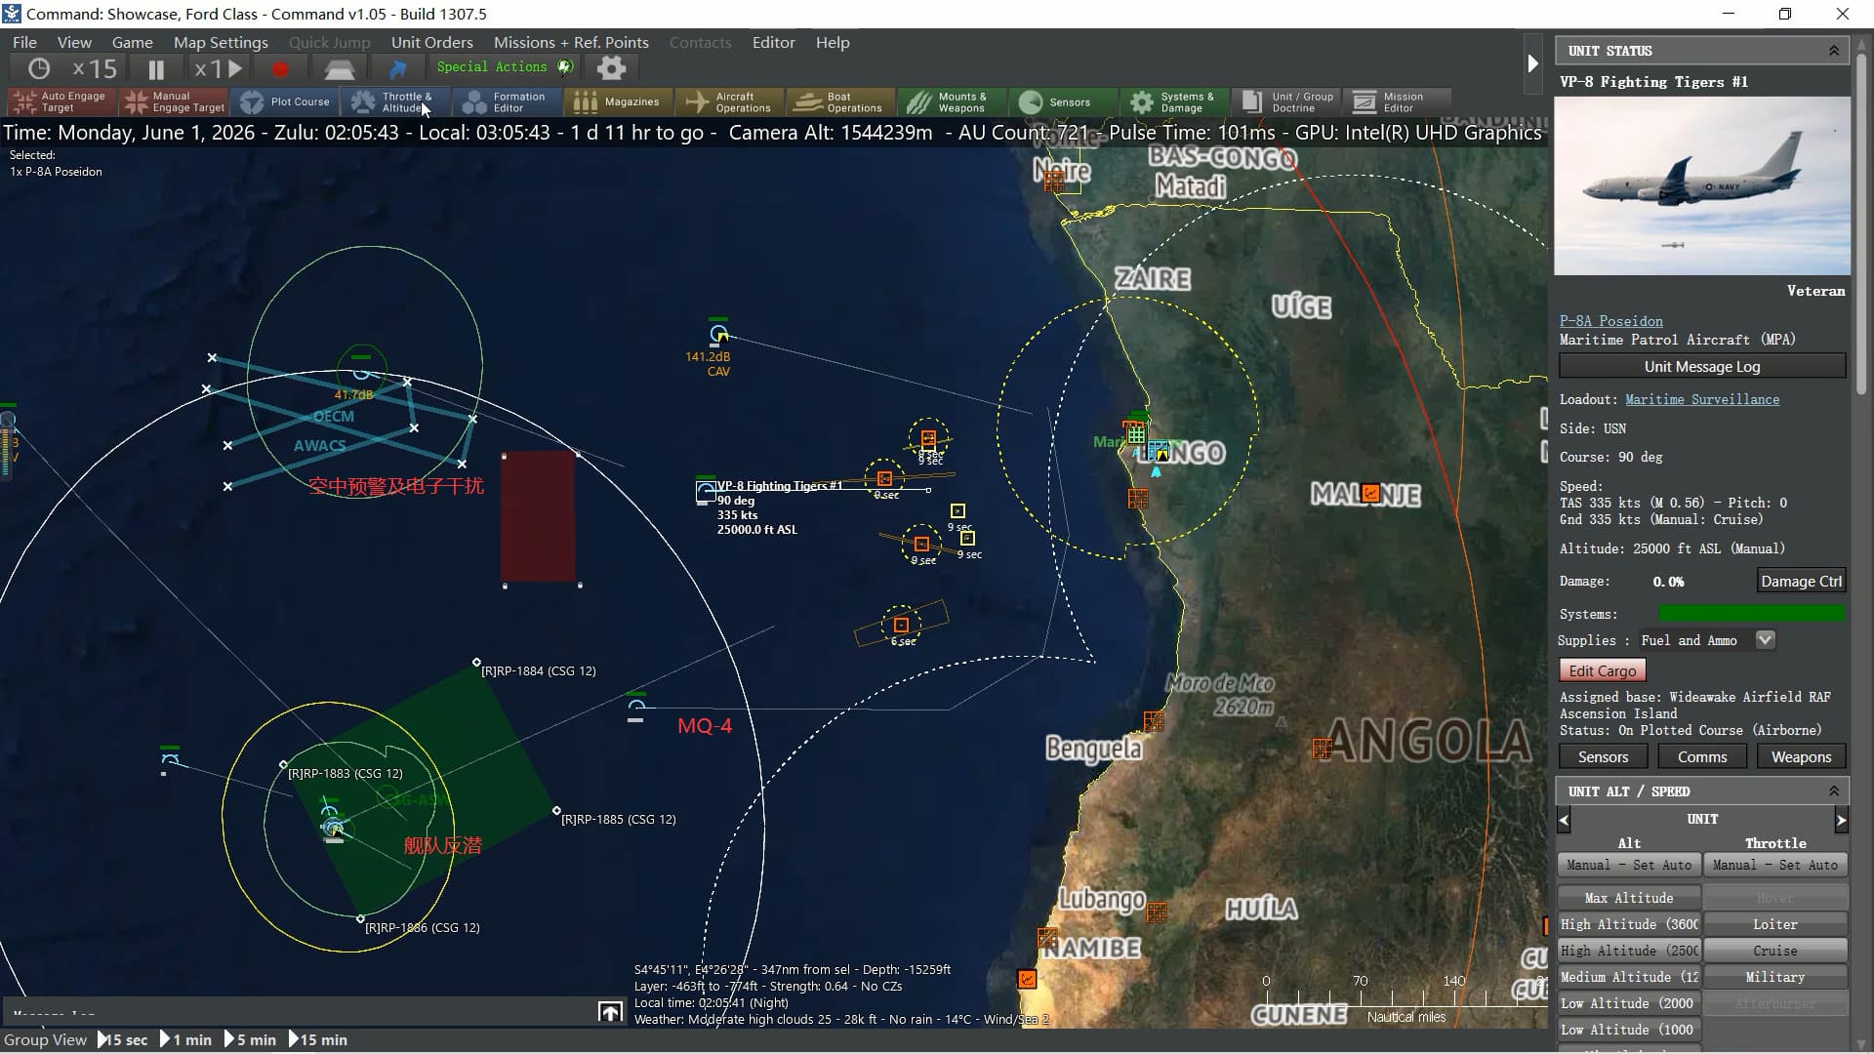Pause the simulation
Screen dimensions: 1874x1054
pyautogui.click(x=156, y=69)
